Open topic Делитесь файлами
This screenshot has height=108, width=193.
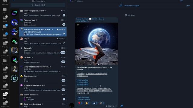coord(43,105)
